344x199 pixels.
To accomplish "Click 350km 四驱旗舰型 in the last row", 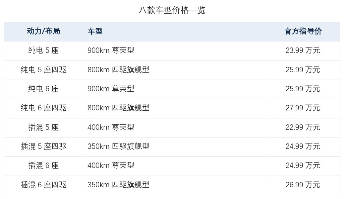I will 118,185.
